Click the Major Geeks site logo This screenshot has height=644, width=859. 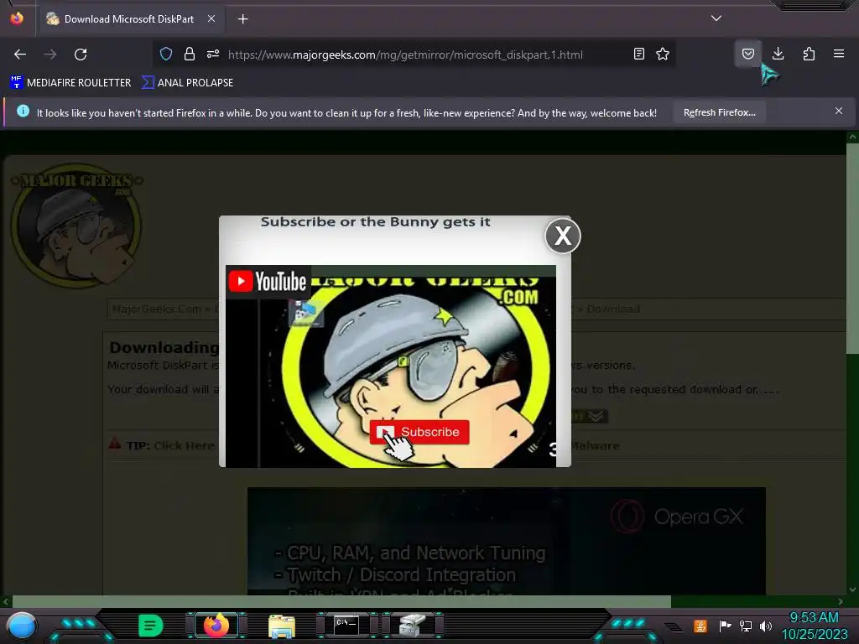pos(76,226)
